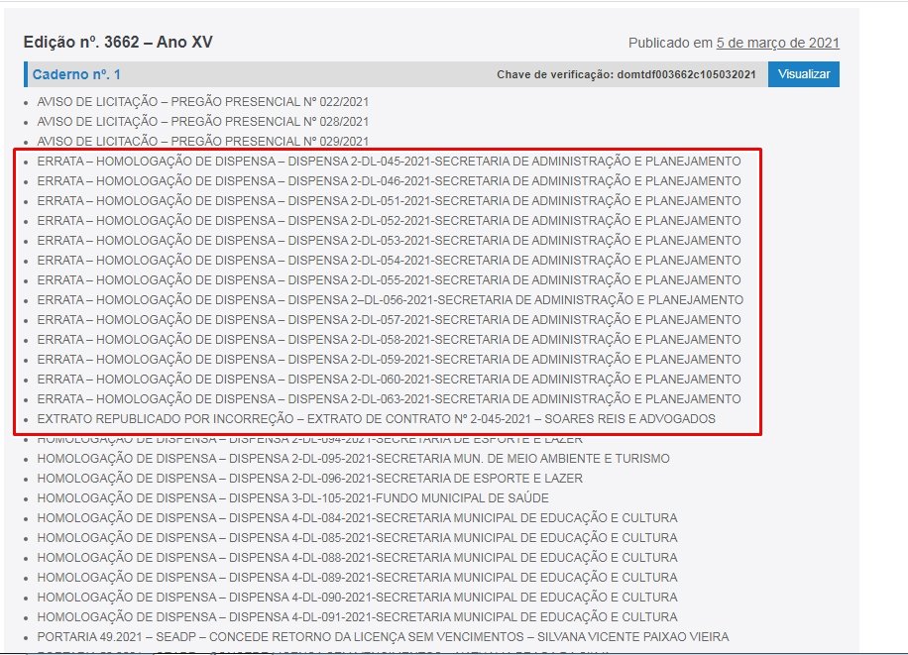Screen dimensions: 908x655
Task: Click the verification key domtdf003662c105032021 text
Action: (x=686, y=75)
